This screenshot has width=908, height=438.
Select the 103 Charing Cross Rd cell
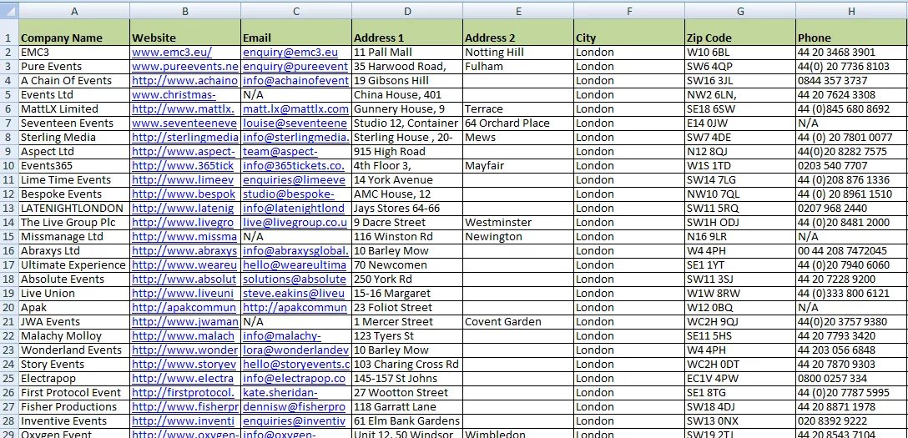[407, 364]
